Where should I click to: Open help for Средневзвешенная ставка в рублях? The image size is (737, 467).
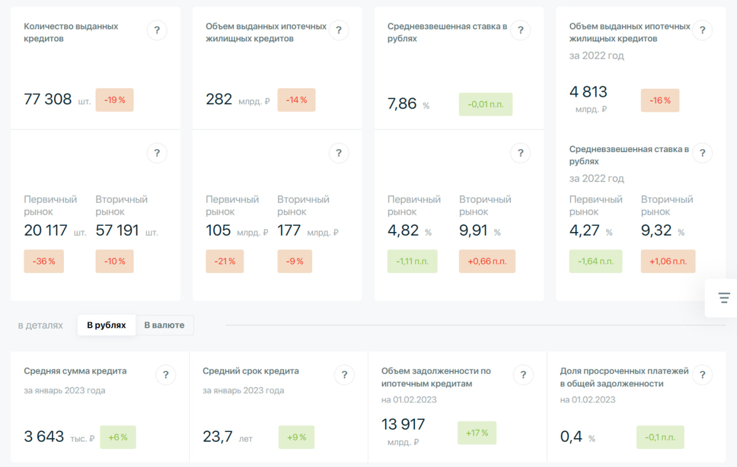[x=520, y=30]
